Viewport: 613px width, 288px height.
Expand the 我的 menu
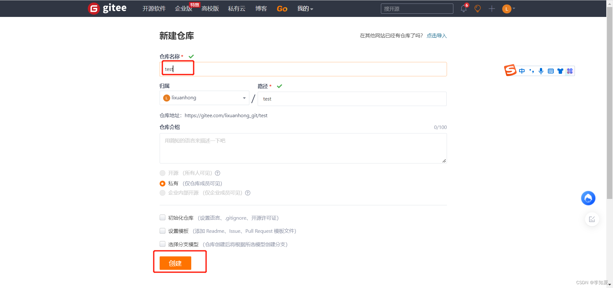point(305,9)
